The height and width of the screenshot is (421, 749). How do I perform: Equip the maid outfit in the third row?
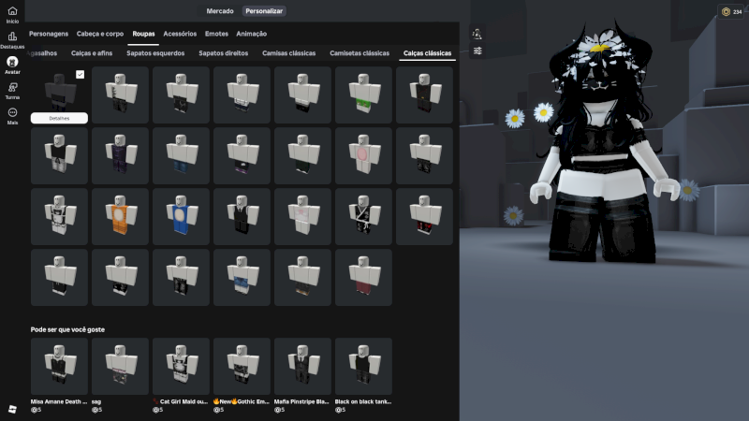tap(59, 217)
